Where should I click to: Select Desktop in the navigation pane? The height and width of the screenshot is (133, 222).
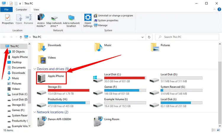point(15,62)
